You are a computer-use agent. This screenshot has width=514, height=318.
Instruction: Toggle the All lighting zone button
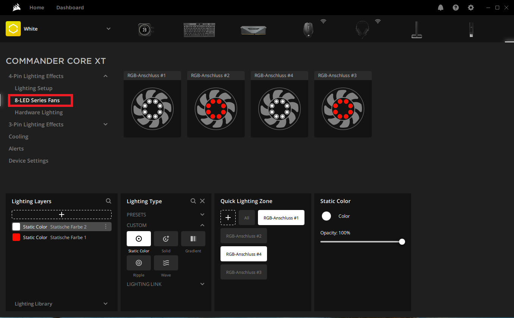click(247, 218)
